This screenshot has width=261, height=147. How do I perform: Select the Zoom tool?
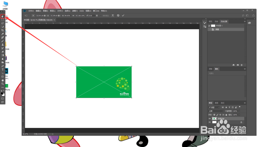(x=3, y=84)
